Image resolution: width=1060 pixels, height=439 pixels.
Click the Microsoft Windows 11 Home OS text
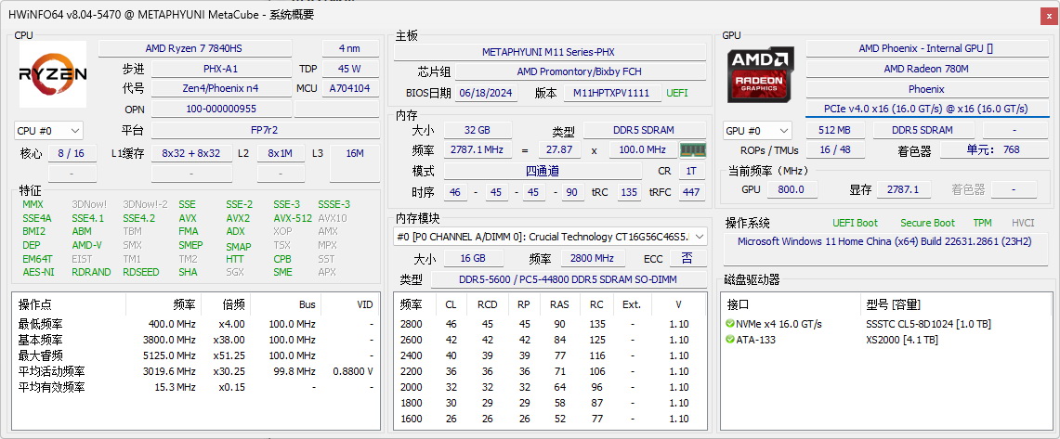(883, 241)
